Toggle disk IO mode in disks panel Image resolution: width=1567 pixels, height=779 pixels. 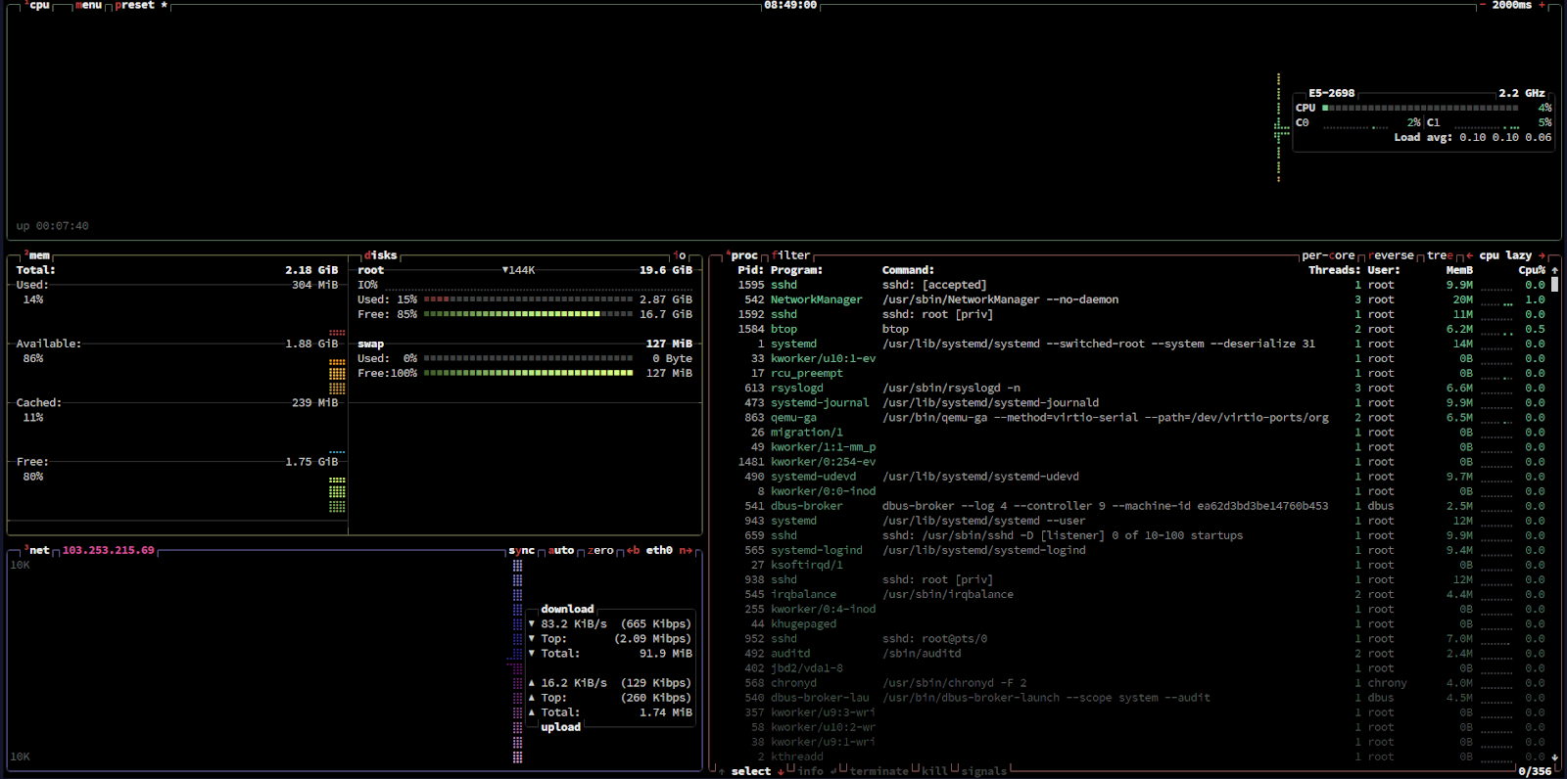680,255
